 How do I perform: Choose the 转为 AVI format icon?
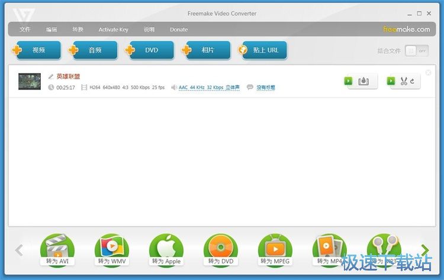[x=57, y=250]
